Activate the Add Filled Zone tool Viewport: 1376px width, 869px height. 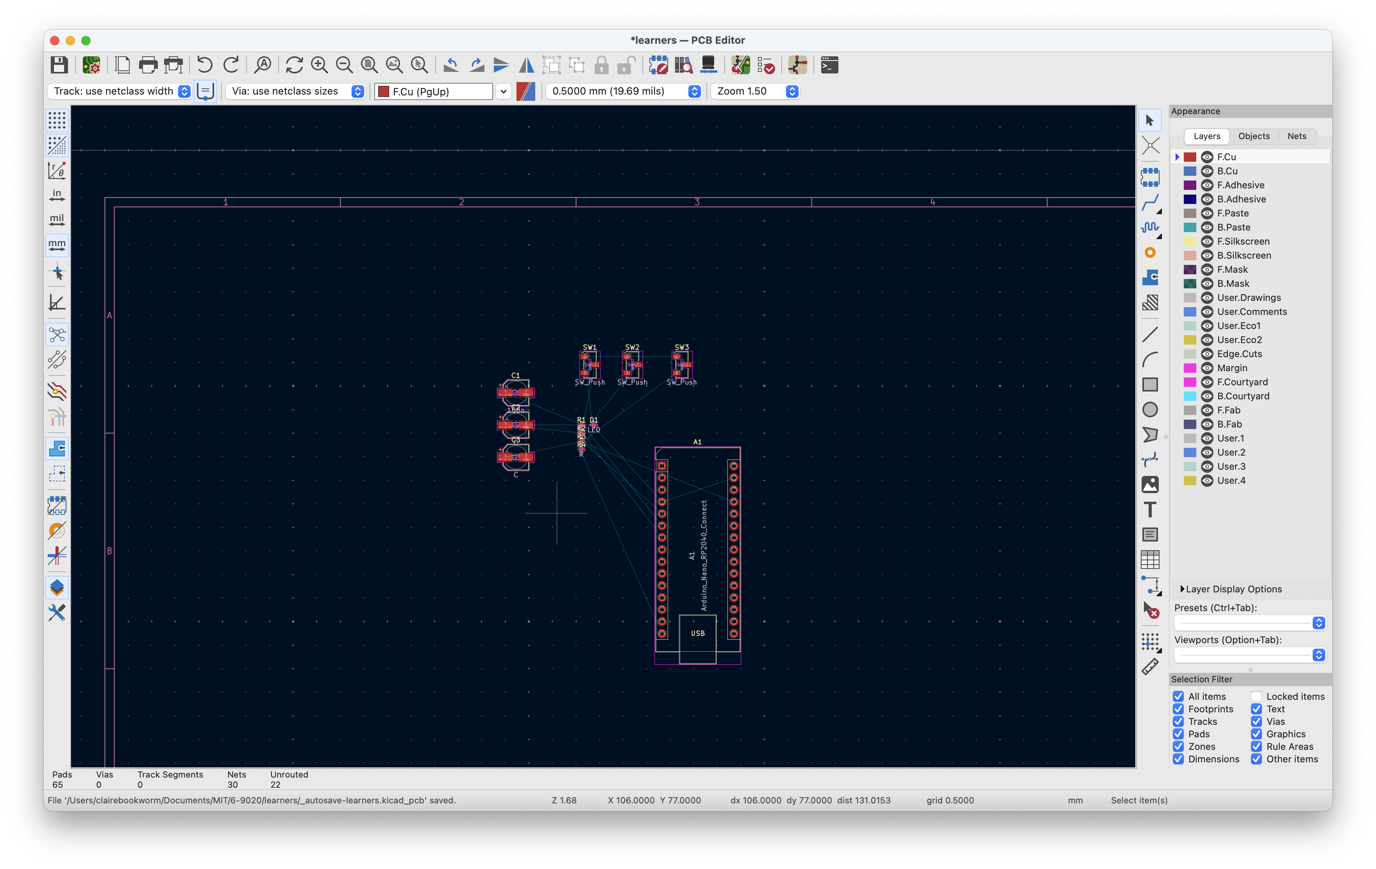1151,277
